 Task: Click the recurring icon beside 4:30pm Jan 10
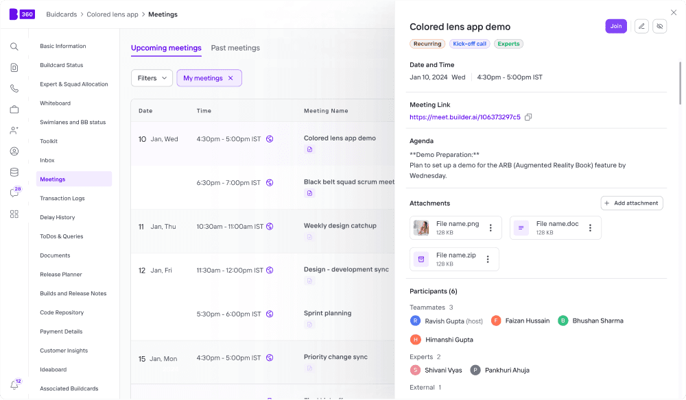point(270,139)
